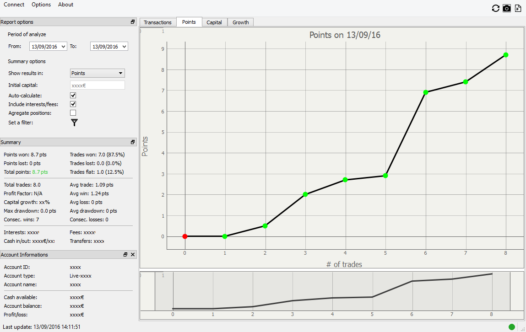Close the Account Informations panel
526x332 pixels.
(x=133, y=255)
